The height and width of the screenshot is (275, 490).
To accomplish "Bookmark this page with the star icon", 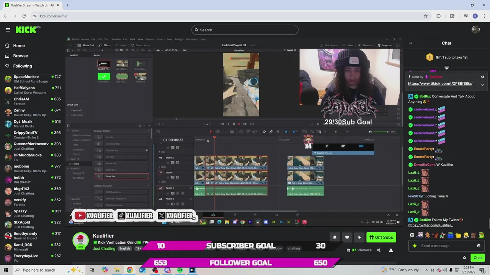I will point(425,16).
